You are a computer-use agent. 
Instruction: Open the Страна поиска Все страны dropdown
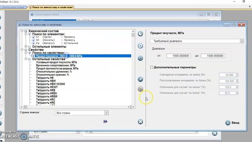point(106,113)
